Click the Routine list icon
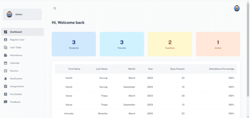Image resolution: width=250 pixels, height=118 pixels. coord(5,71)
